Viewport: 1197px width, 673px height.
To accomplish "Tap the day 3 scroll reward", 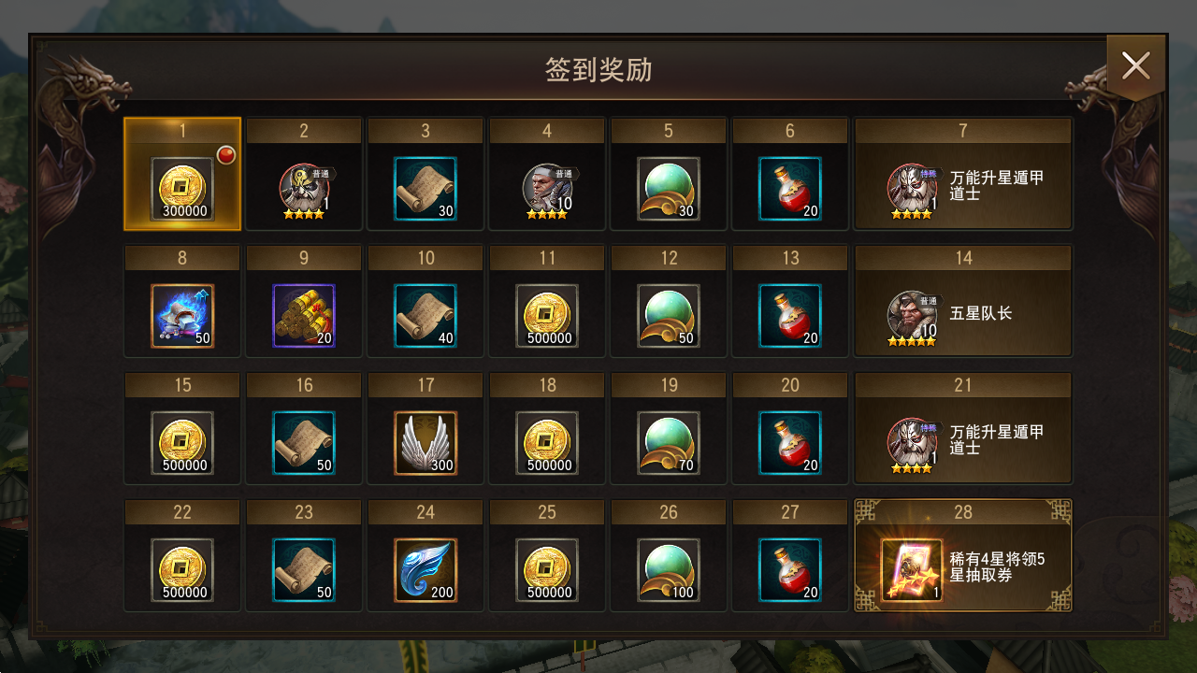I will 425,189.
